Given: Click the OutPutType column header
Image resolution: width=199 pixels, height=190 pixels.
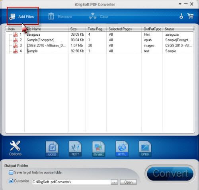Looking at the screenshot, I should click(152, 29).
